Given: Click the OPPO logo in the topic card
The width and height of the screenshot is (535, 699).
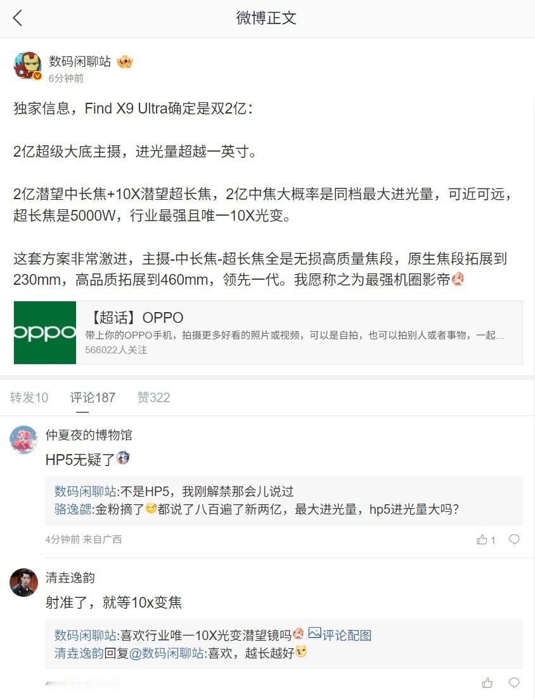Looking at the screenshot, I should coord(46,332).
